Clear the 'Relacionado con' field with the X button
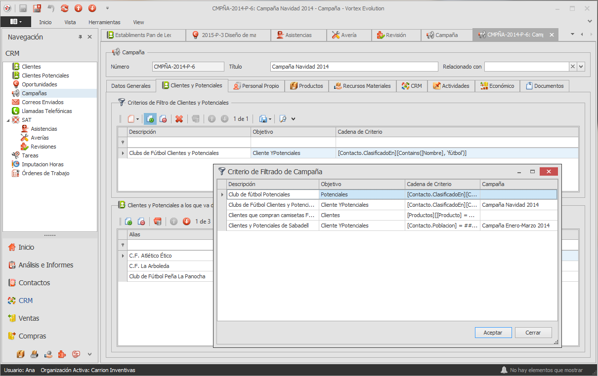The width and height of the screenshot is (598, 376). click(573, 67)
